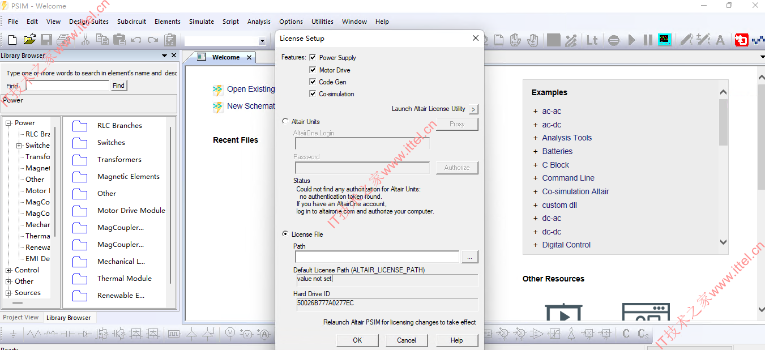
Task: Expand the Other top-level tree node
Action: click(8, 281)
